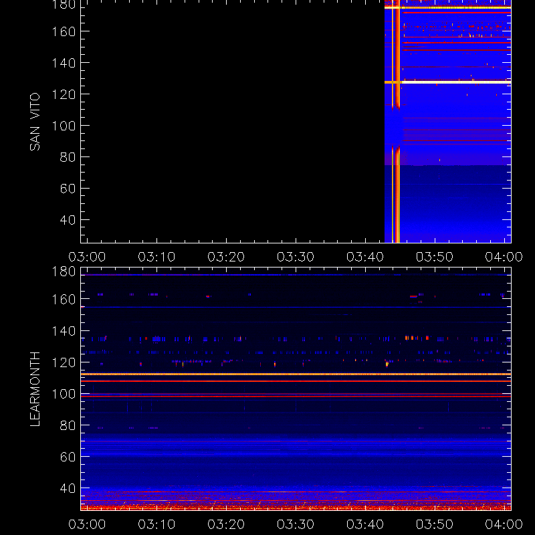Click 03:00 time label beneath SAN VITO plot

pyautogui.click(x=87, y=257)
